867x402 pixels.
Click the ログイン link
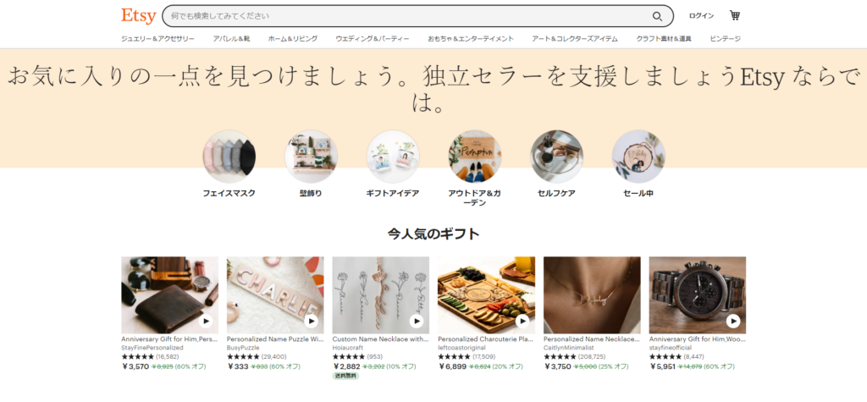tap(701, 16)
